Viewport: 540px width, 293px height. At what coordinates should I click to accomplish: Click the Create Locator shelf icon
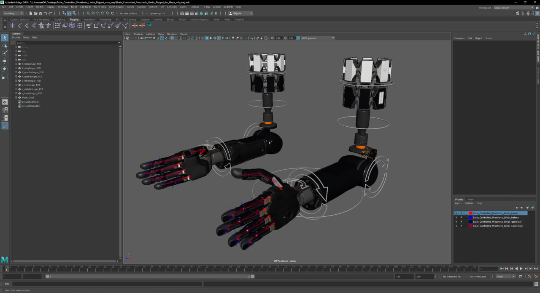coord(13,25)
